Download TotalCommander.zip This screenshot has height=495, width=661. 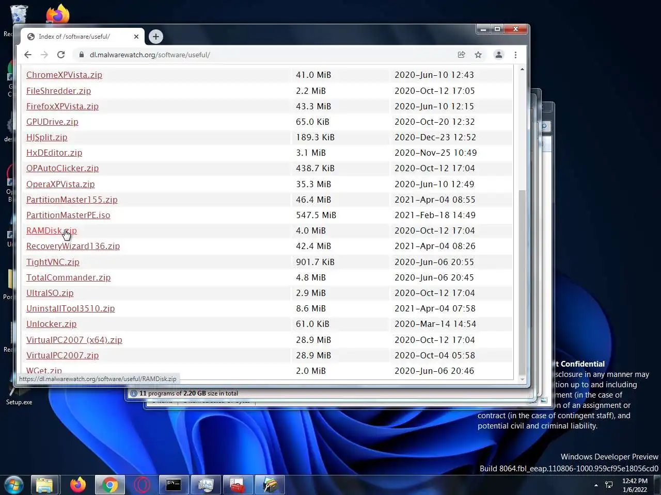pos(68,277)
